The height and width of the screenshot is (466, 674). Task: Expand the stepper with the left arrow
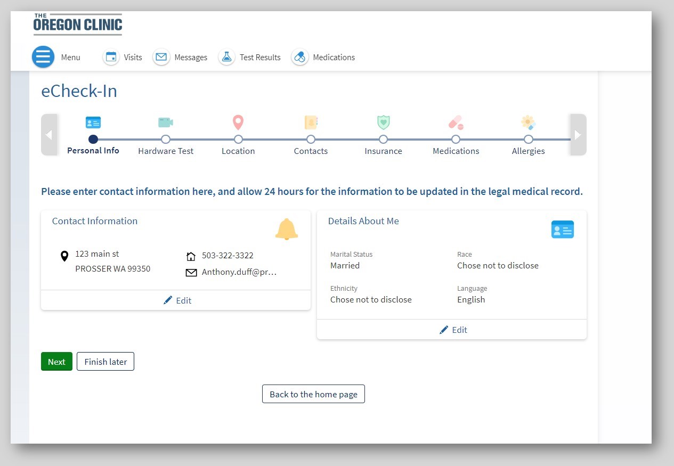click(50, 134)
